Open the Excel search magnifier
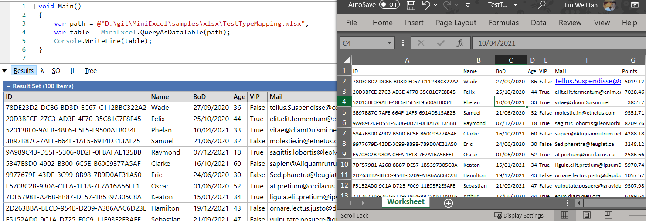The image size is (646, 221). pos(542,5)
